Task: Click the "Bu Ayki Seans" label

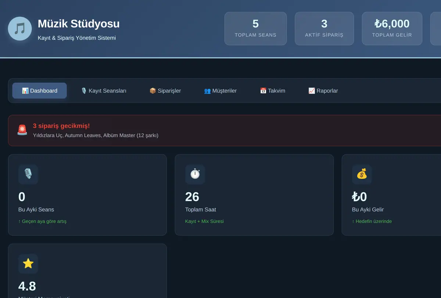Action: pos(36,209)
